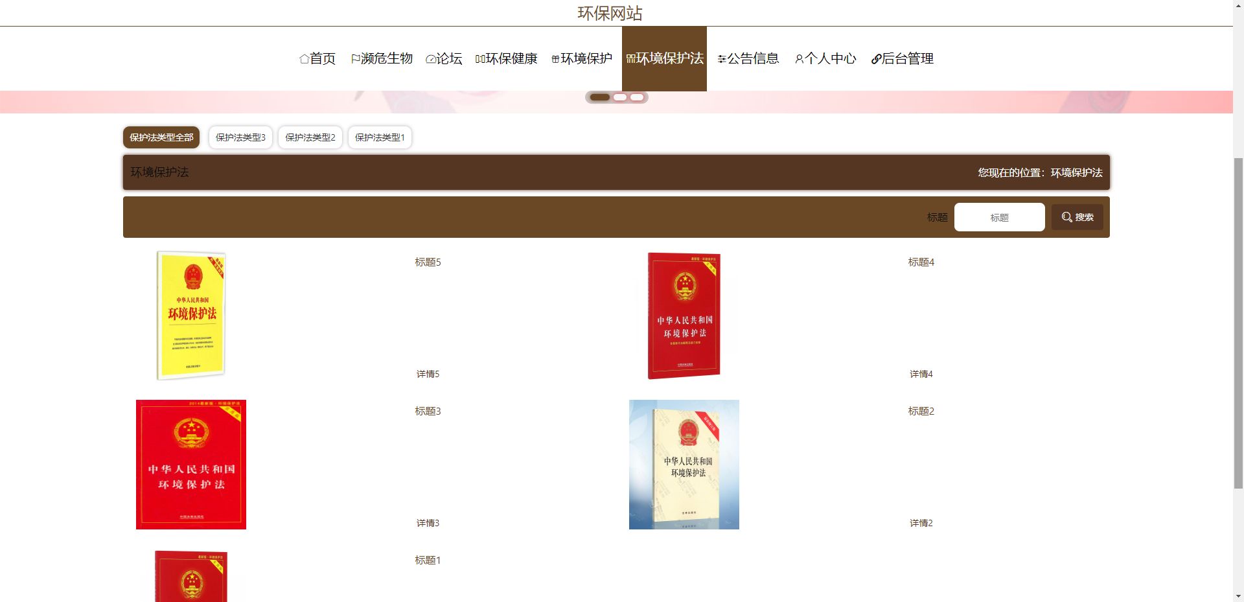Click the 详情3 text
This screenshot has width=1244, height=602.
point(428,523)
